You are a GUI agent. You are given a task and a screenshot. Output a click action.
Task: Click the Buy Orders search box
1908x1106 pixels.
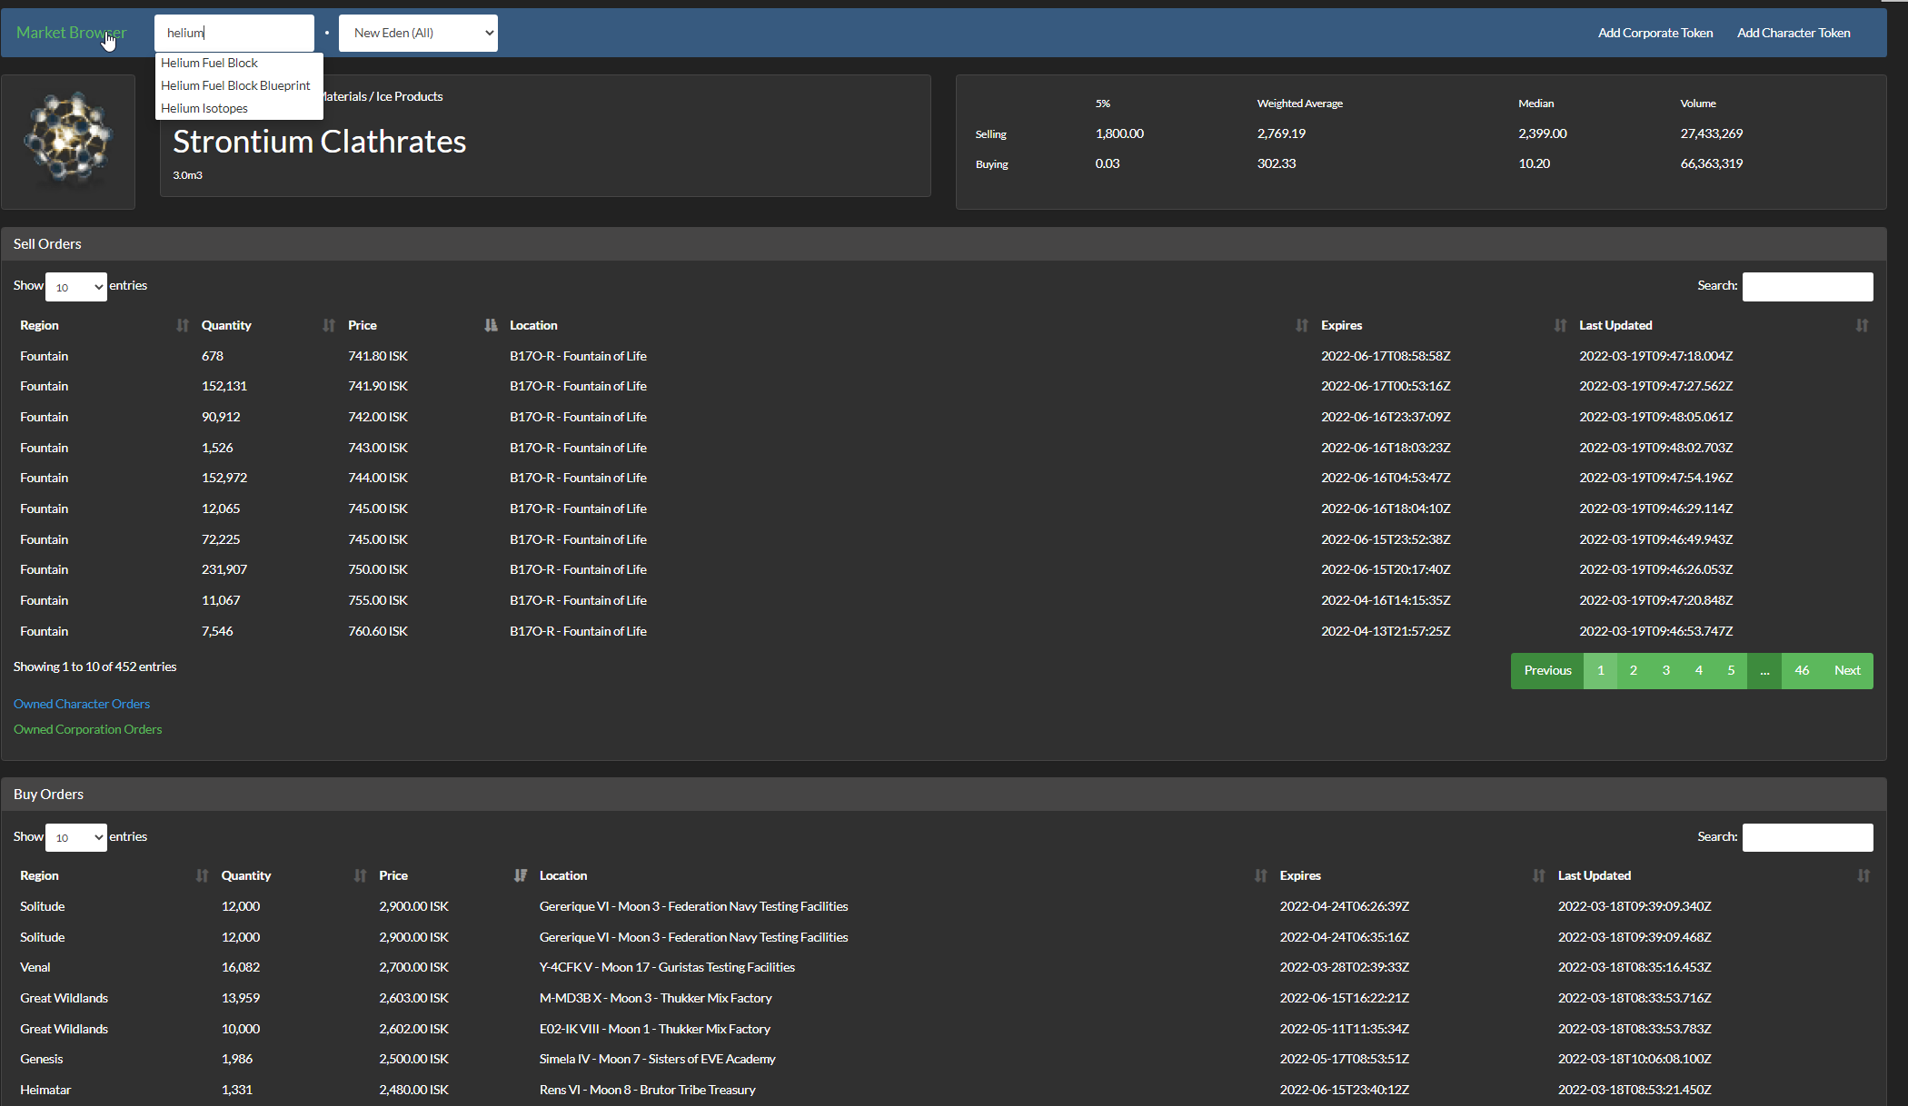[x=1807, y=837]
